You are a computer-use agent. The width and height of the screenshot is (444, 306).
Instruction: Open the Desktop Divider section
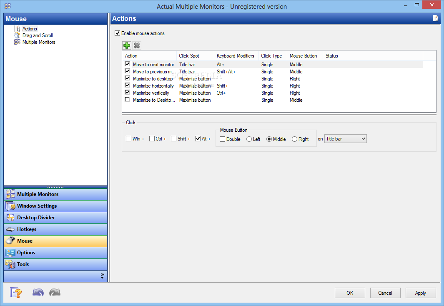point(55,217)
